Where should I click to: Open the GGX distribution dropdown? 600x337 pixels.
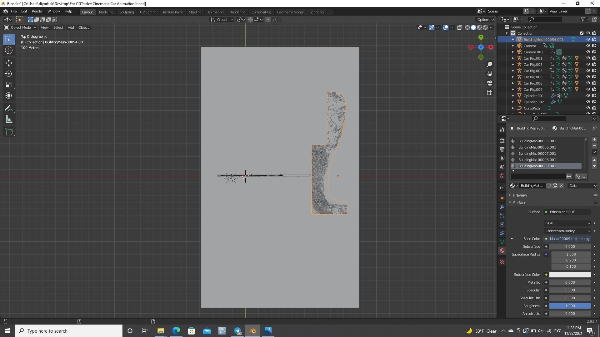pyautogui.click(x=567, y=223)
